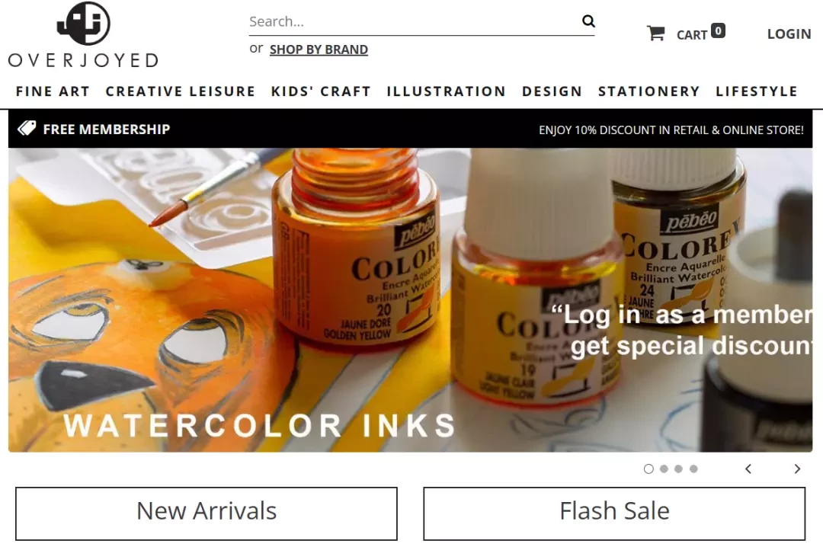Viewport: 823px width, 547px height.
Task: Select the second carousel dot indicator
Action: click(x=664, y=469)
